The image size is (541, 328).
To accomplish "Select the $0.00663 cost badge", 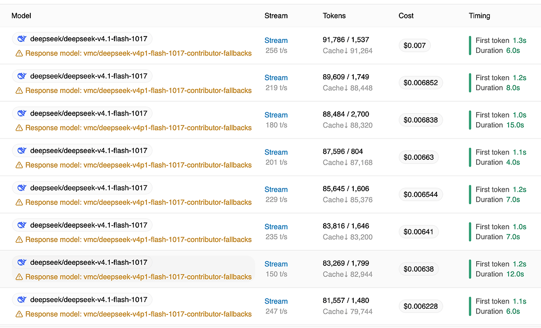I will 419,157.
